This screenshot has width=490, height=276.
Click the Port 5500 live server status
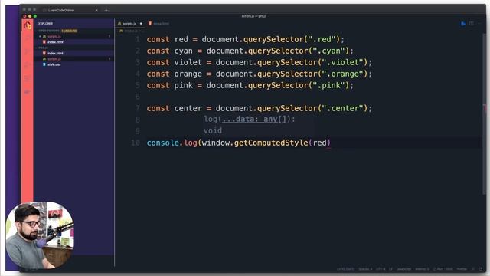[x=443, y=269]
